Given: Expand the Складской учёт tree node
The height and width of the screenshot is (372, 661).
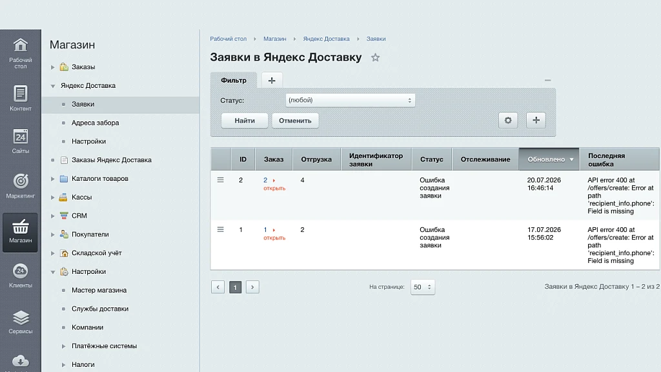Looking at the screenshot, I should [53, 253].
